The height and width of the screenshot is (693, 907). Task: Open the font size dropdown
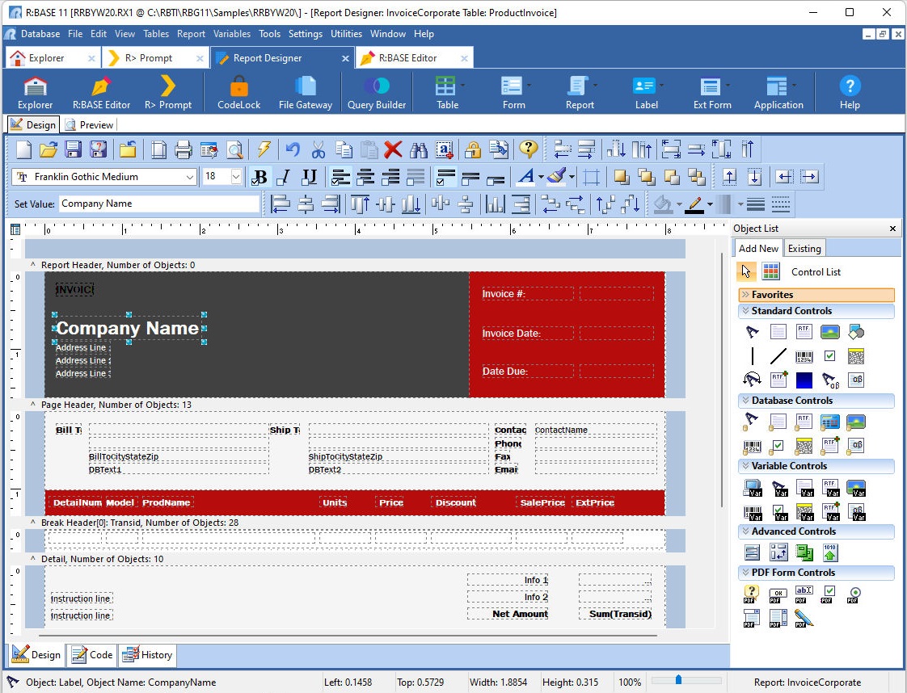click(236, 177)
